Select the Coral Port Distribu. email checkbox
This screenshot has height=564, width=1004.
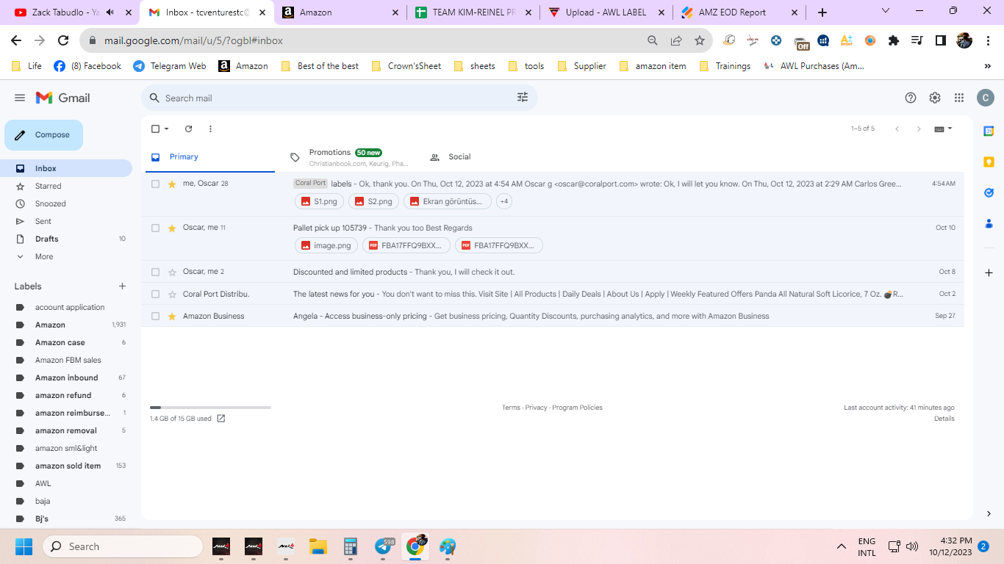point(155,294)
